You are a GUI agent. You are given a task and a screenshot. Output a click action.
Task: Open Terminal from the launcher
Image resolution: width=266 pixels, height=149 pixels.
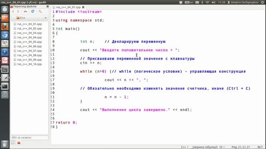coord(5,87)
